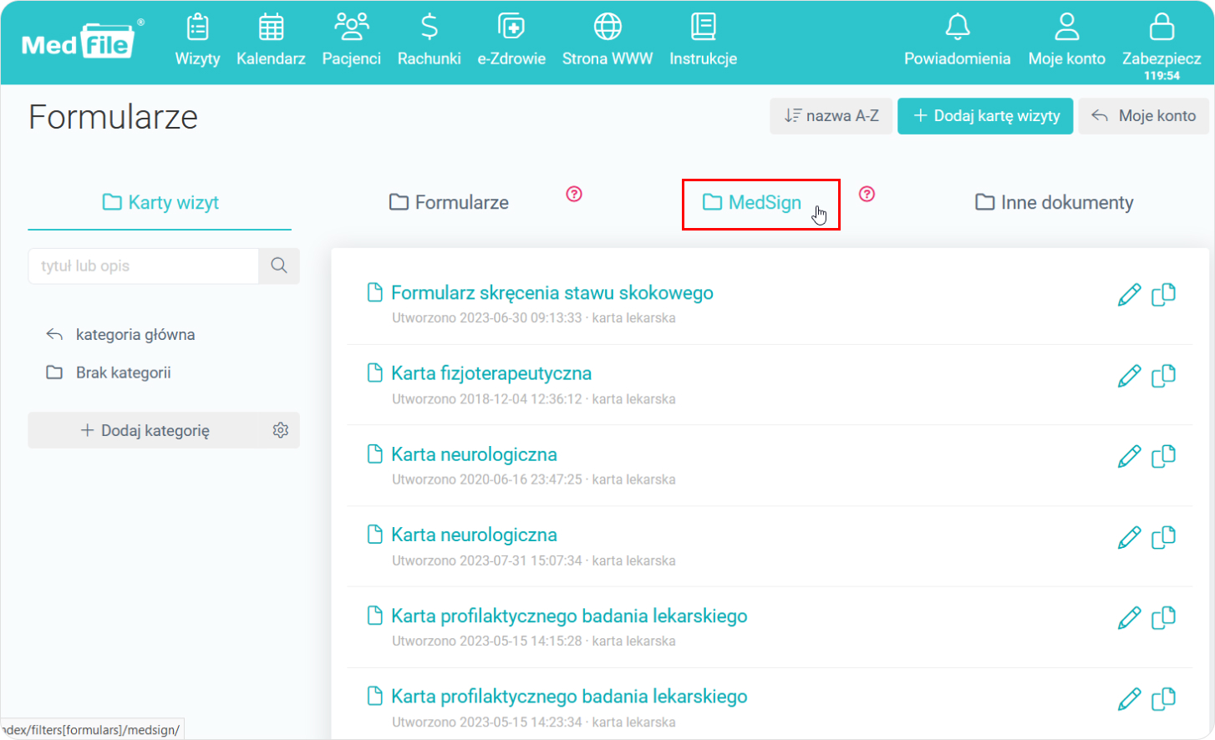The width and height of the screenshot is (1215, 740).
Task: Open help icon next to MedSign tab
Action: tap(867, 194)
